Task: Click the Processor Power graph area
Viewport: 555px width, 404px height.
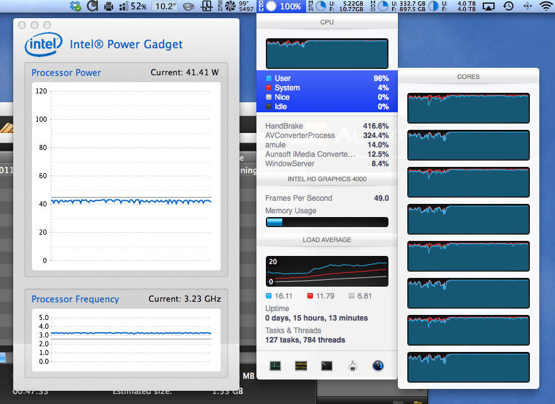Action: tap(126, 176)
